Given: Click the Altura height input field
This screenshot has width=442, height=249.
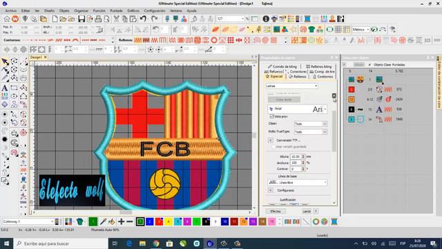Looking at the screenshot, I should point(296,156).
